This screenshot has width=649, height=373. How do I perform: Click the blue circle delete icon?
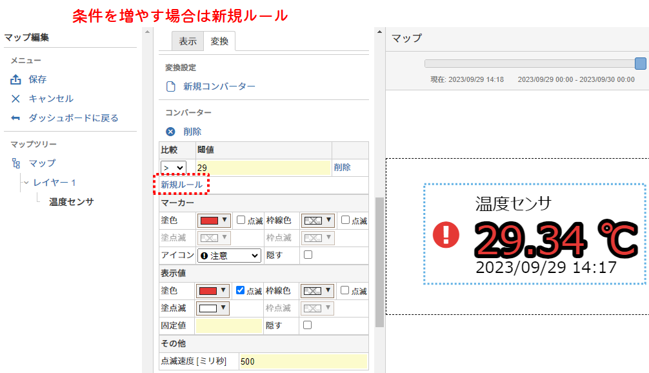170,132
